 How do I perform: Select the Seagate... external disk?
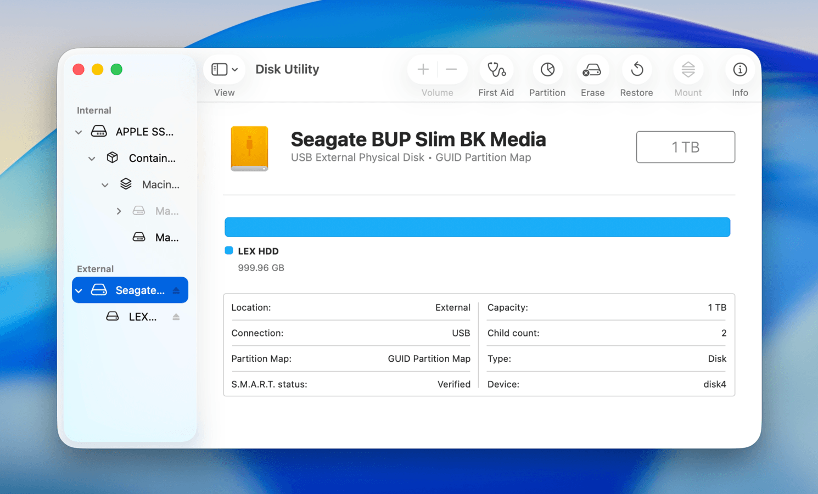(130, 290)
